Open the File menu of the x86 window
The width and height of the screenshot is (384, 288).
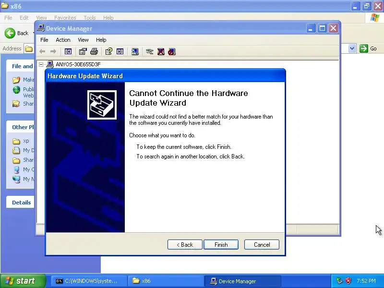click(8, 18)
